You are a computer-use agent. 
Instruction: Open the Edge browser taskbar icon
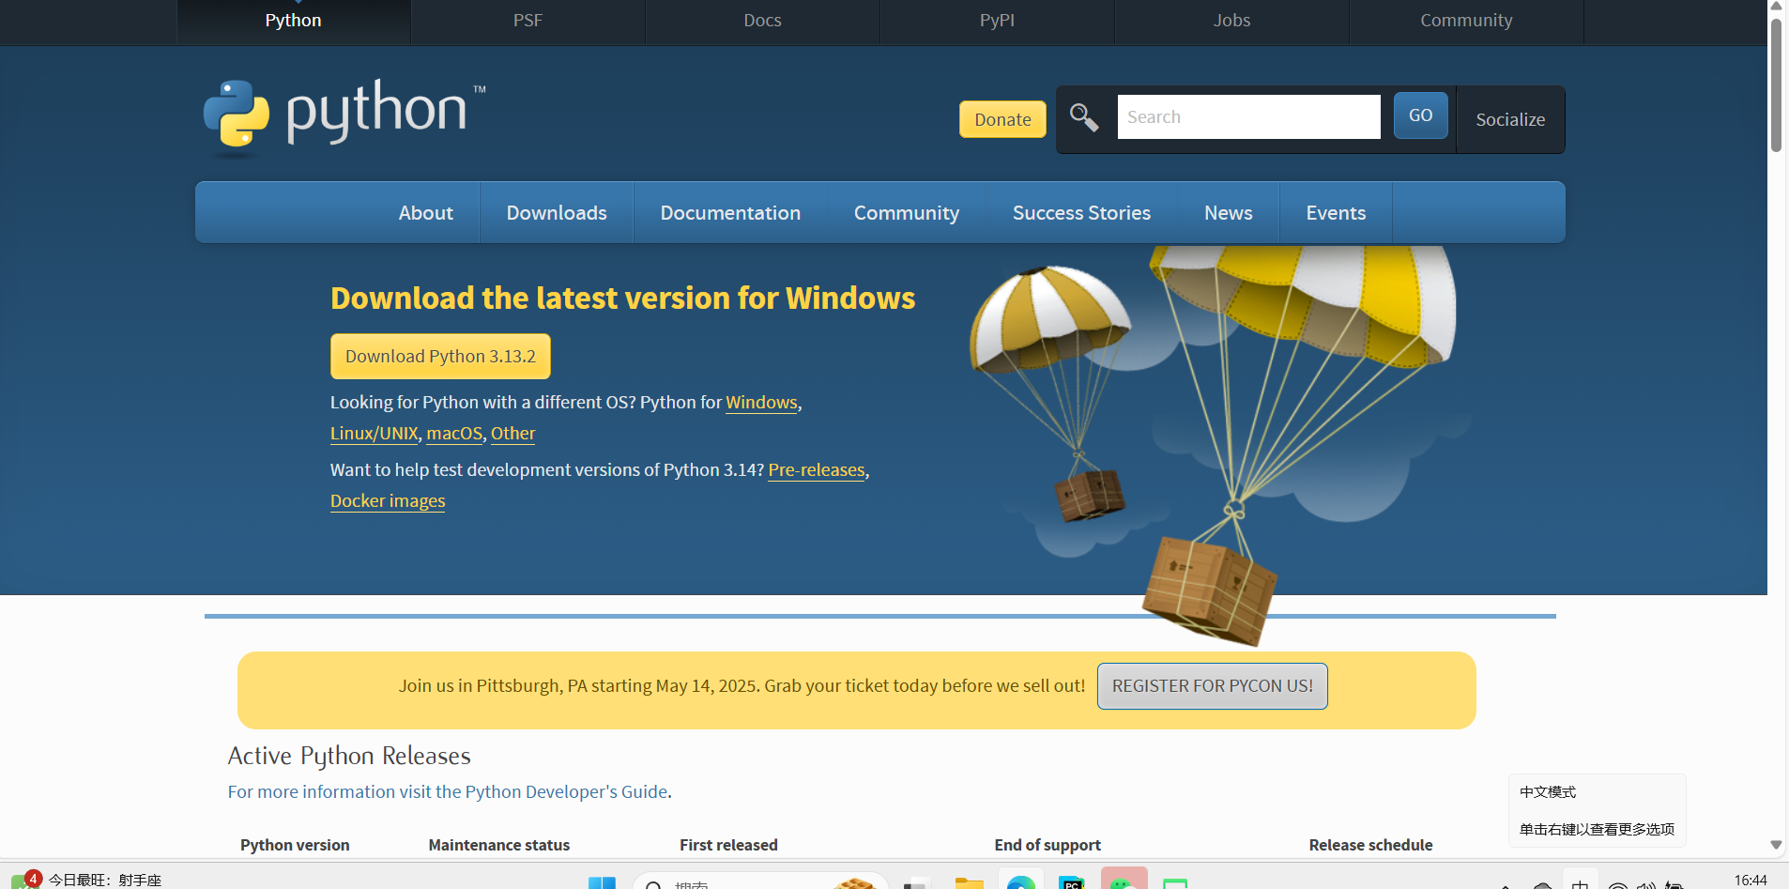click(x=1020, y=882)
